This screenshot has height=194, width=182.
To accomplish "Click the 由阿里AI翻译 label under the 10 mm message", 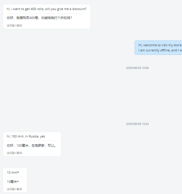I will [x=14, y=189].
